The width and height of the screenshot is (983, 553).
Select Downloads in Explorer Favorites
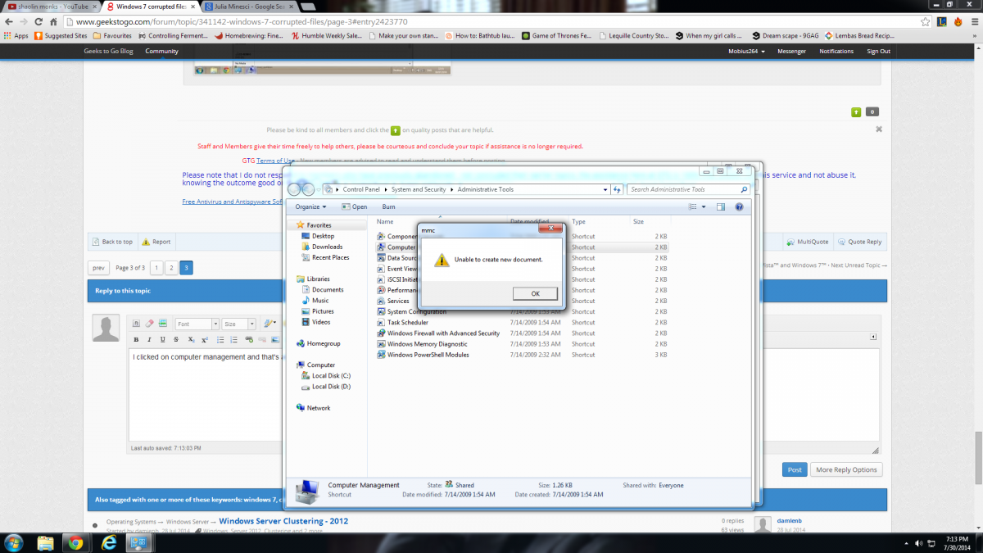coord(320,247)
